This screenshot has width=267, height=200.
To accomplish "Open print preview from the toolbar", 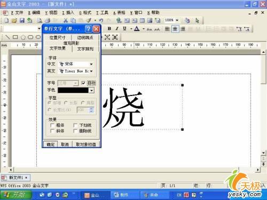I will (40, 20).
